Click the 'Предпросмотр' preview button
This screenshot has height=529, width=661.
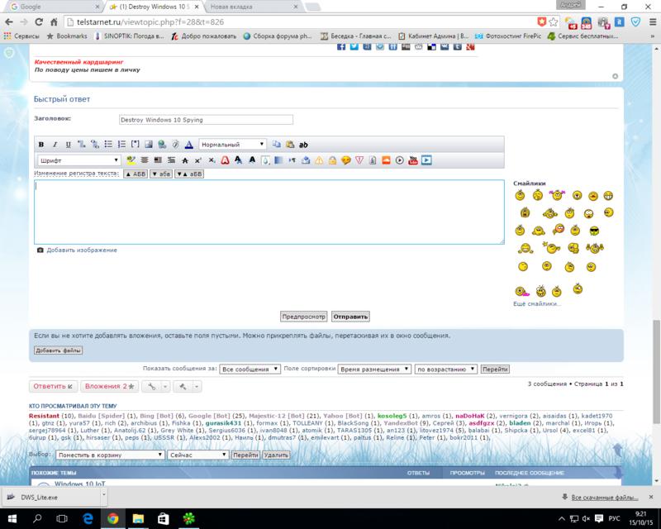pyautogui.click(x=303, y=316)
